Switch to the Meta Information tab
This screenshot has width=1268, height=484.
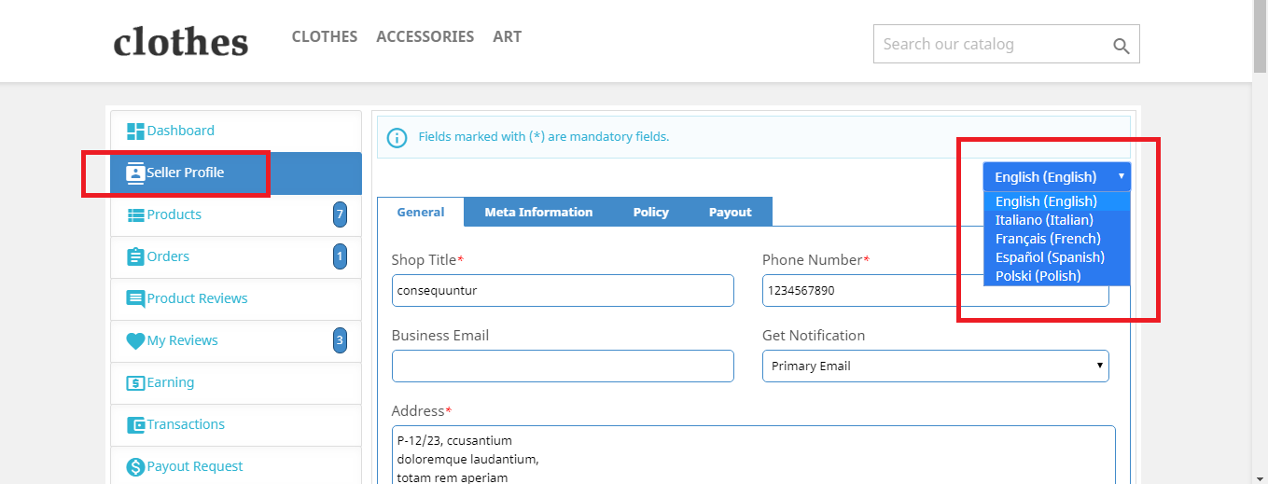point(538,213)
